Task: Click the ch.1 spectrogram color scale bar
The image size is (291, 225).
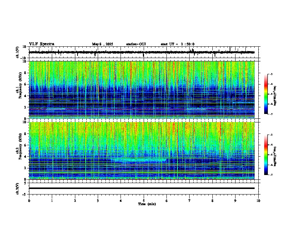Action: pos(266,94)
